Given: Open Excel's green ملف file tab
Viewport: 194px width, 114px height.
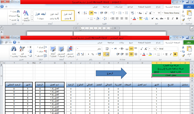Looking at the screenshot, I should coord(189,42).
